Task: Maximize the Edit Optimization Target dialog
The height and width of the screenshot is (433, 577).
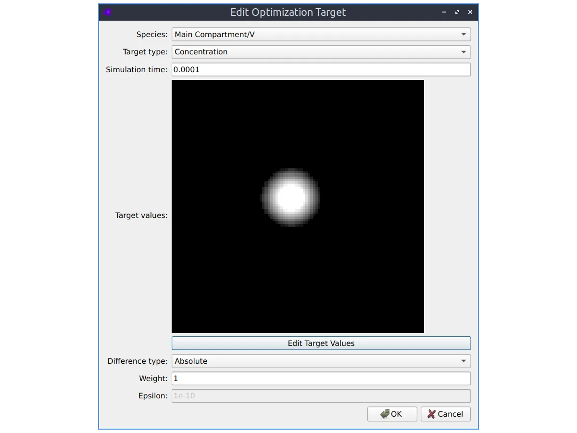Action: click(x=457, y=12)
